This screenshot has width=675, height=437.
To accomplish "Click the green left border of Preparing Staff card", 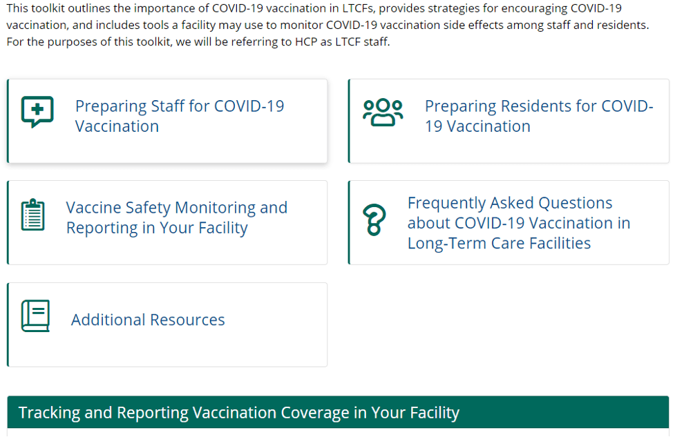I will [x=8, y=121].
